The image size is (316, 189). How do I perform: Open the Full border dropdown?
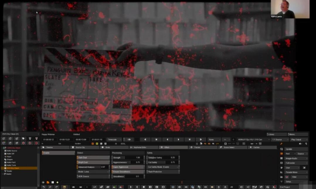click(x=296, y=163)
